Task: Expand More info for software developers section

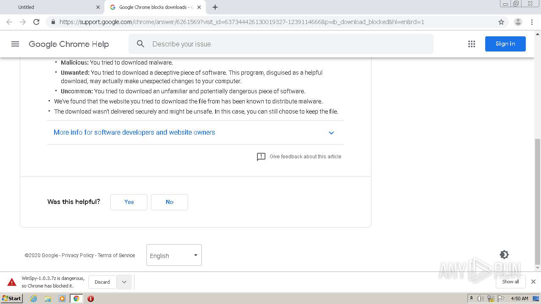Action: pos(134,133)
